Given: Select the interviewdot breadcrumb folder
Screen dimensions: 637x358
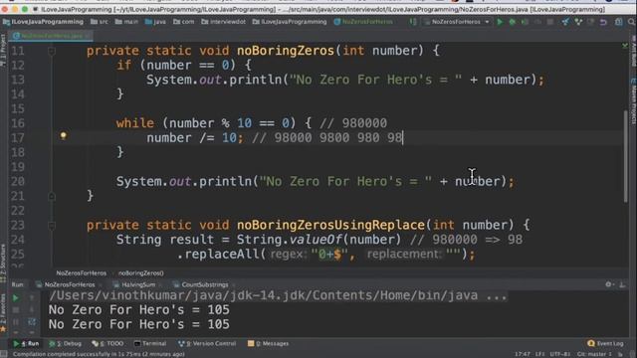Looking at the screenshot, I should click(223, 22).
